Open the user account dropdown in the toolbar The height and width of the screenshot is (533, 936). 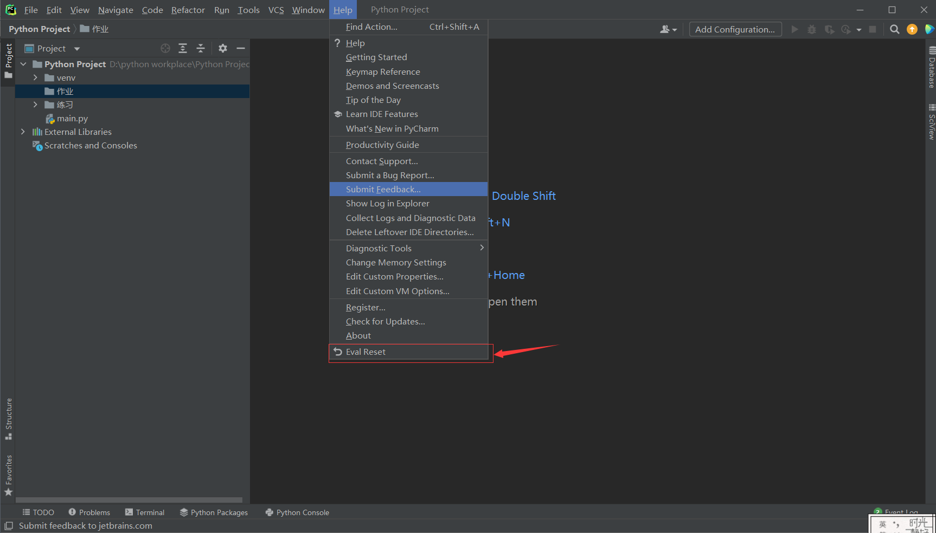click(x=669, y=29)
